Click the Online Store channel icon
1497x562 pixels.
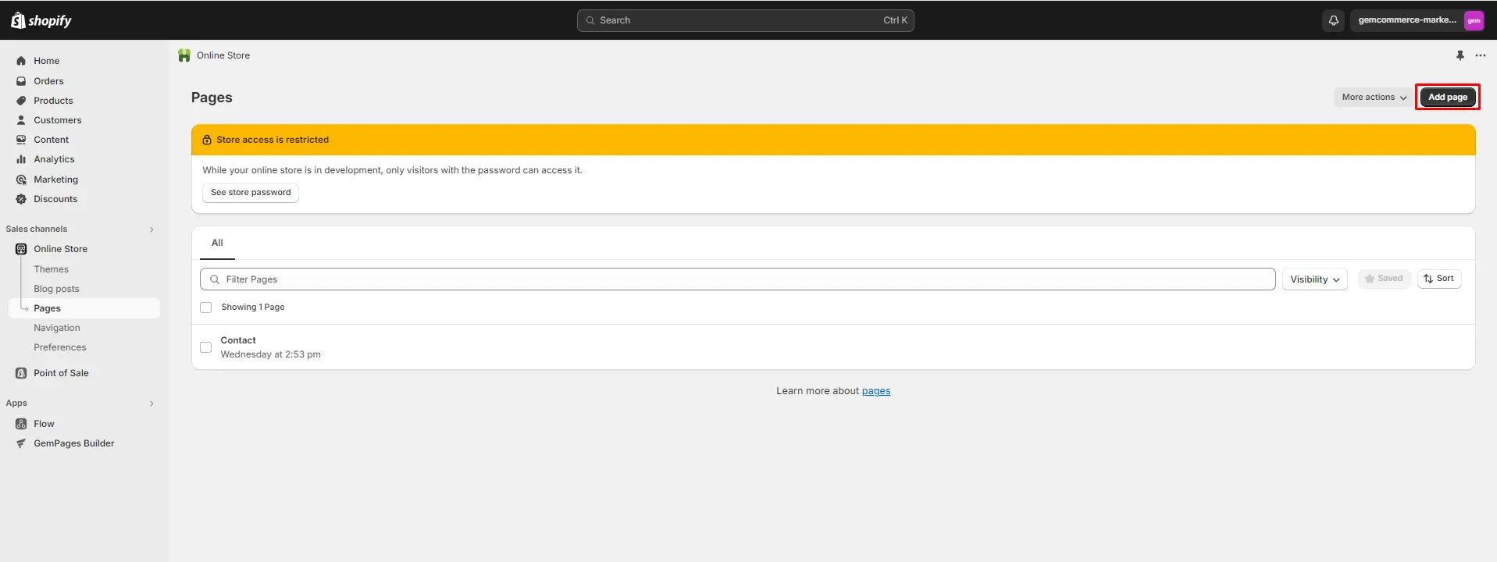pyautogui.click(x=21, y=249)
